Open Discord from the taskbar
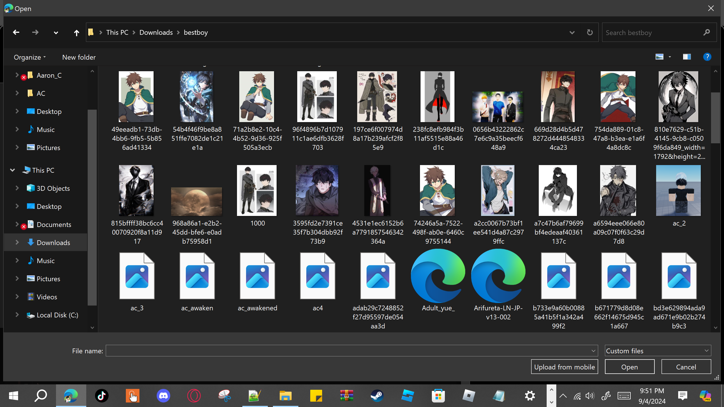The width and height of the screenshot is (724, 407). pos(163,396)
